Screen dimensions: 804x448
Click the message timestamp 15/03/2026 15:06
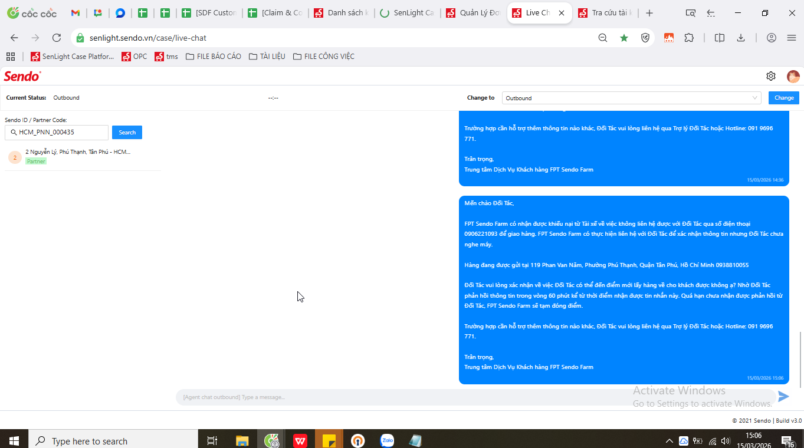(765, 378)
